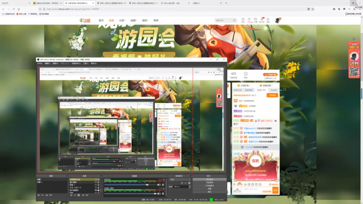Viewport: 363px width, 204px height.
Task: Add a new source in OBS Sources panel
Action: [x=71, y=195]
